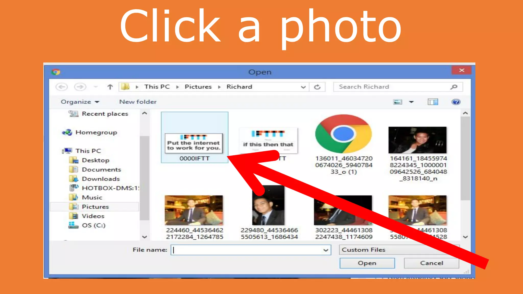The height and width of the screenshot is (294, 523).
Task: Click the search magnifier icon
Action: [x=454, y=87]
